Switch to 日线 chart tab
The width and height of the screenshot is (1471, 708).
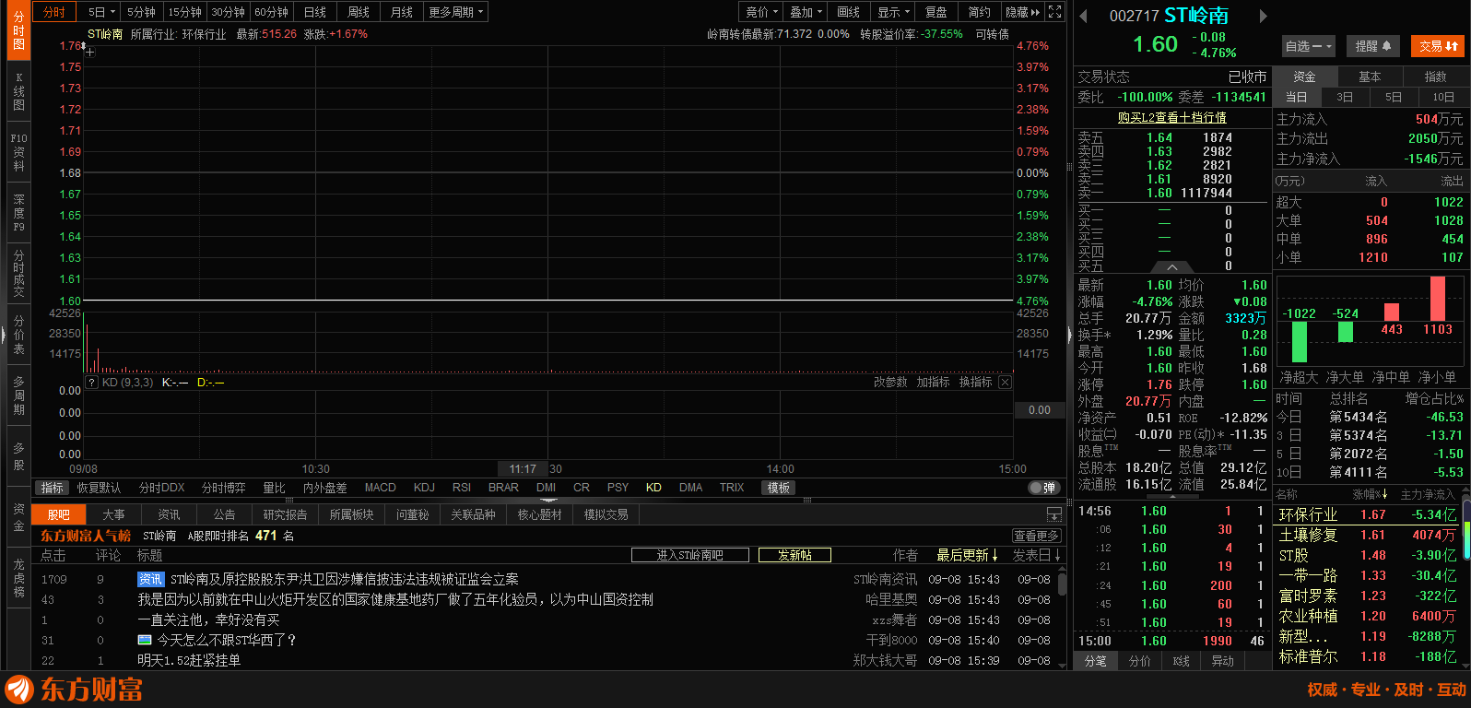click(315, 12)
